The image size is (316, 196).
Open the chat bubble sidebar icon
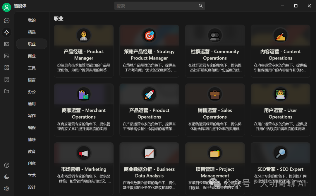pyautogui.click(x=7, y=21)
